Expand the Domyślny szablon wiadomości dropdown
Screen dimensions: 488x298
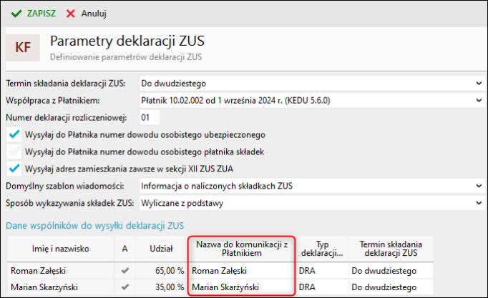coord(479,186)
